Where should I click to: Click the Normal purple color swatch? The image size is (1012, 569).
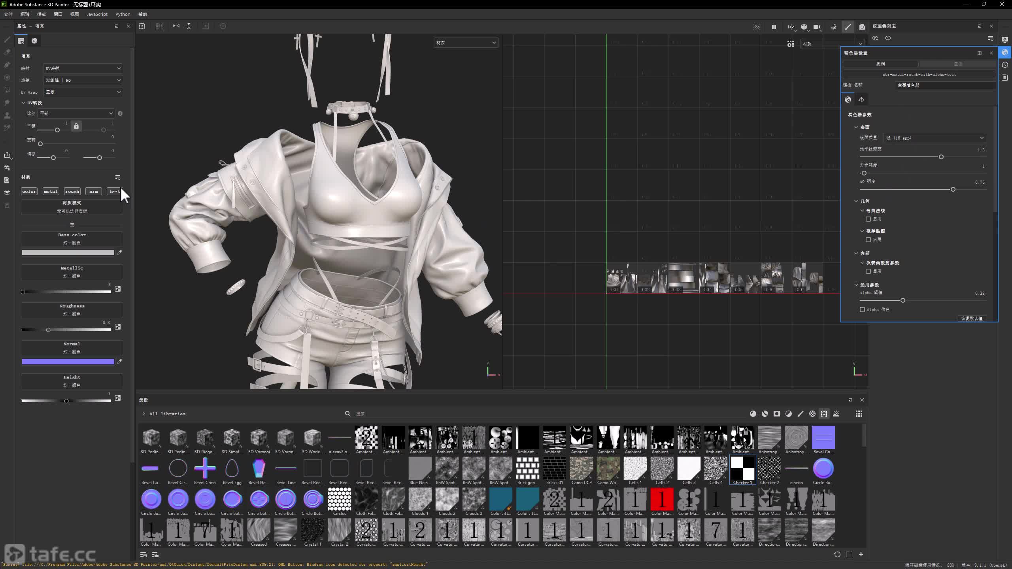pos(68,362)
